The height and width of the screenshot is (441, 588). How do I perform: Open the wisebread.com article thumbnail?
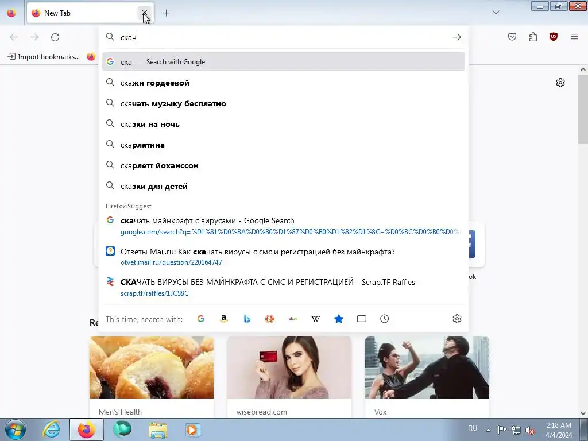click(x=289, y=367)
